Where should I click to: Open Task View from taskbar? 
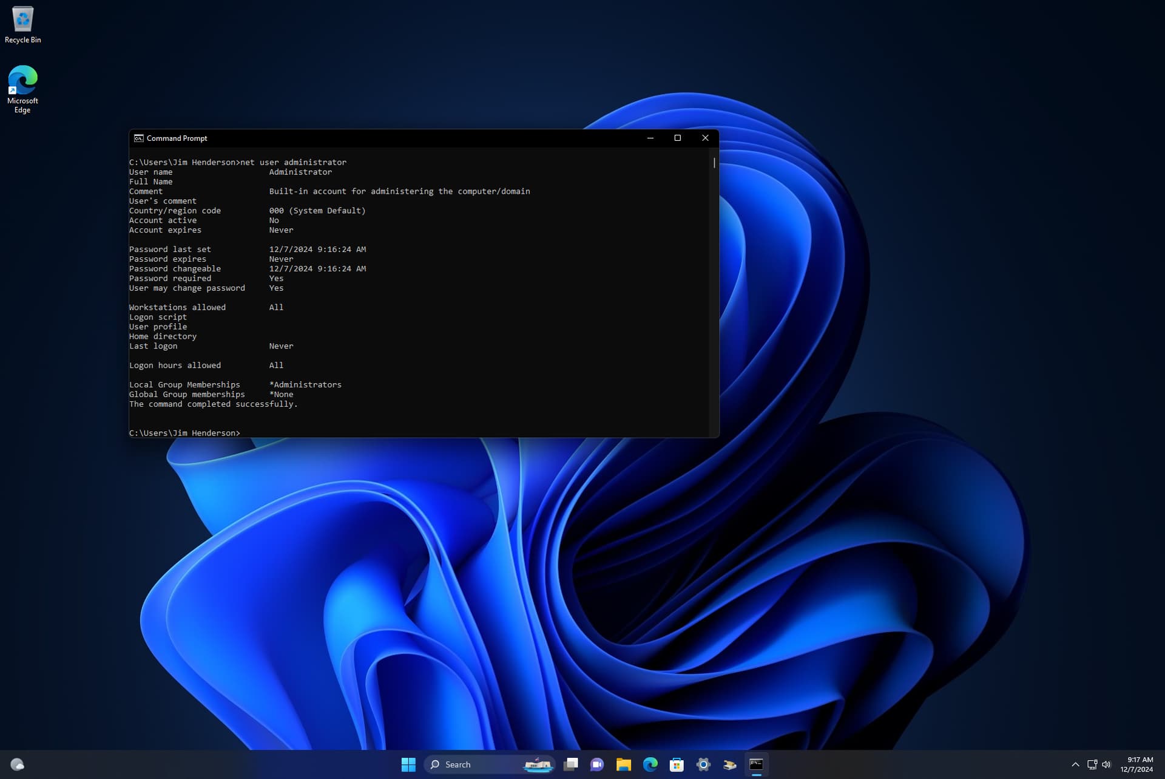coord(570,764)
